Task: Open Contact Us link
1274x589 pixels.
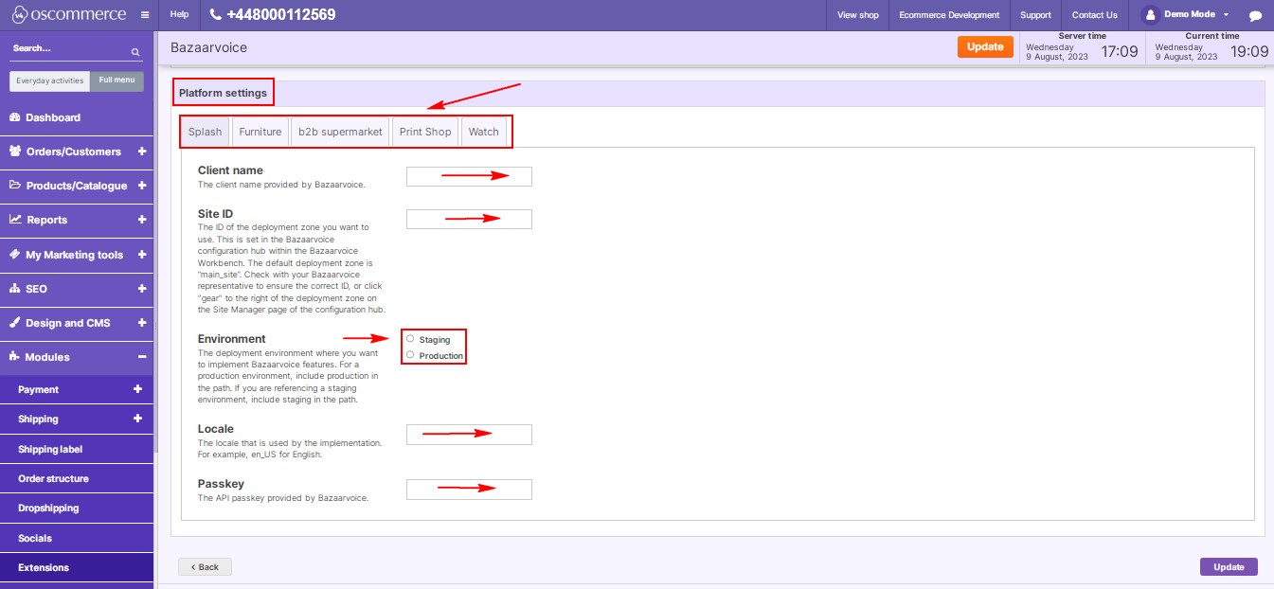Action: (x=1095, y=15)
